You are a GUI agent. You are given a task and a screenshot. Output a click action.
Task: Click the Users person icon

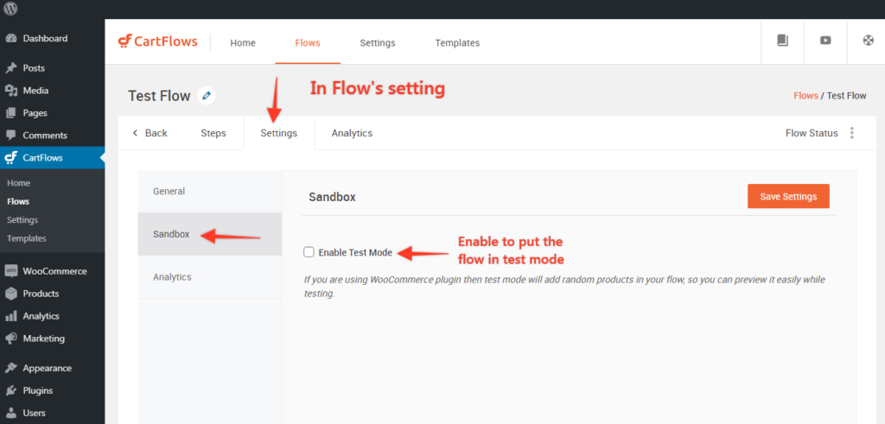pos(10,414)
